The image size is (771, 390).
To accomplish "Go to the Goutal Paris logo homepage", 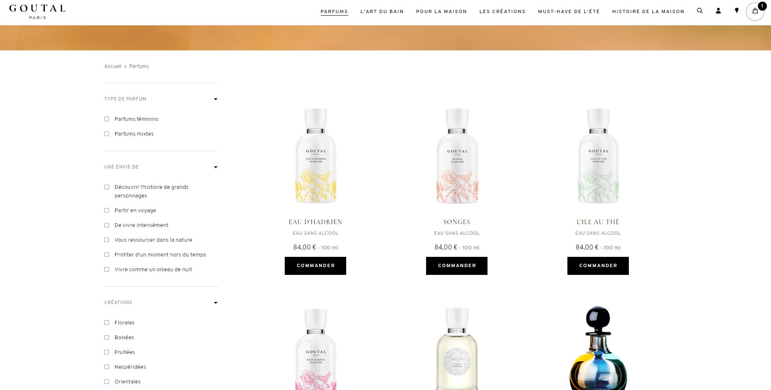I will click(37, 12).
